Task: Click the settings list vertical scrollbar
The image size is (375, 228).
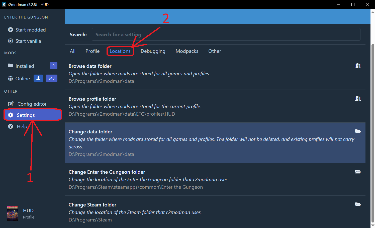Action: (x=373, y=133)
